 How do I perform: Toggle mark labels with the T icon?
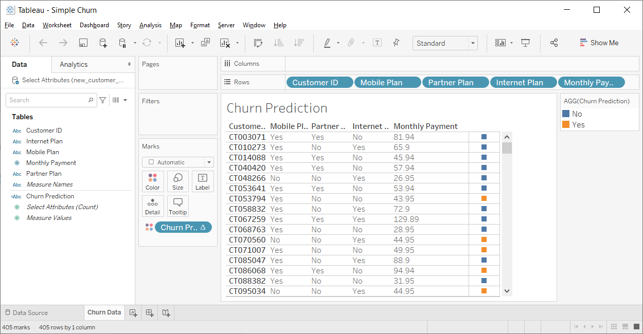pos(377,43)
